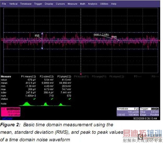The height and width of the screenshot is (143, 163).
Task: Open the Math menu
Action: coord(83,4)
